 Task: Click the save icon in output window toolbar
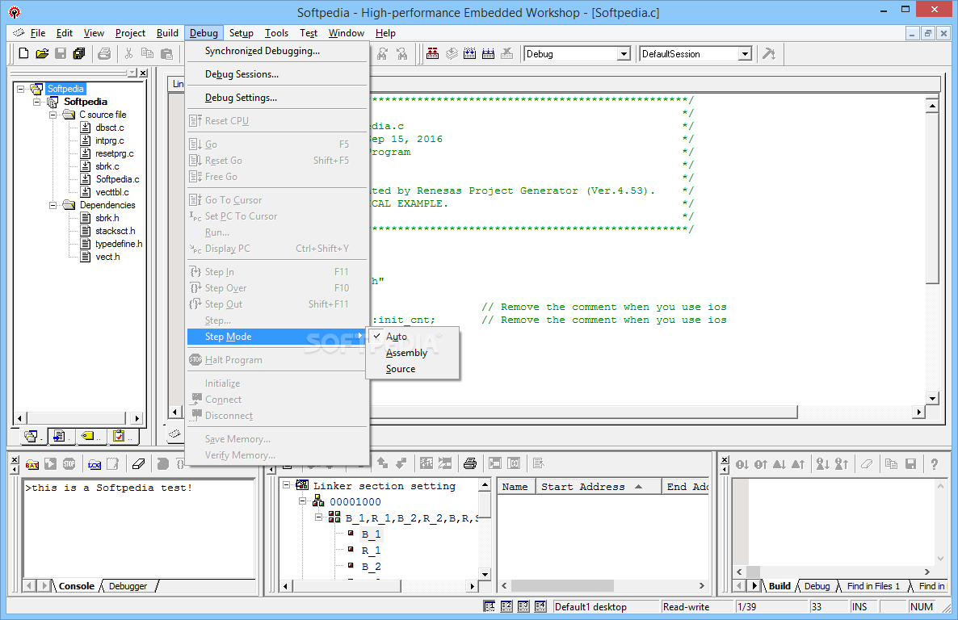(x=910, y=464)
